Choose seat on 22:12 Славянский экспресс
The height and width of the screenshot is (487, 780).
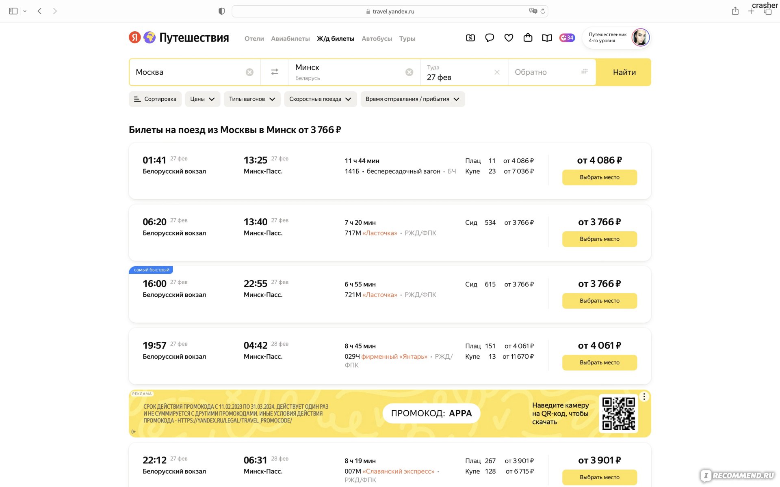tap(599, 477)
